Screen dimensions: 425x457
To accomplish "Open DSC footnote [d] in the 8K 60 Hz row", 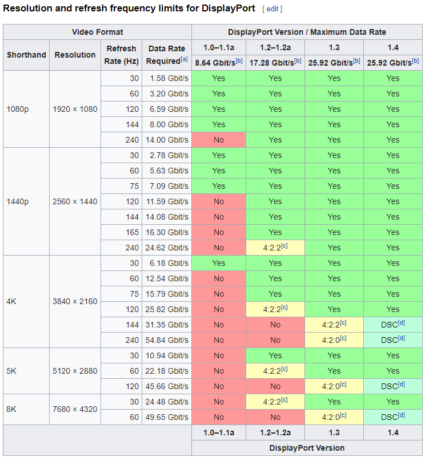I will 402,415.
